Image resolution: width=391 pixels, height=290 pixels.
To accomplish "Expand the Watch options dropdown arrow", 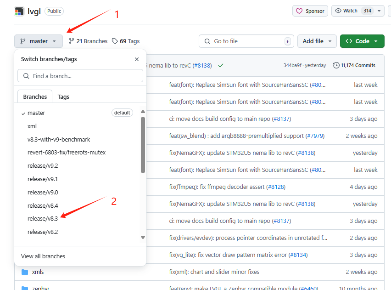I will click(x=379, y=11).
